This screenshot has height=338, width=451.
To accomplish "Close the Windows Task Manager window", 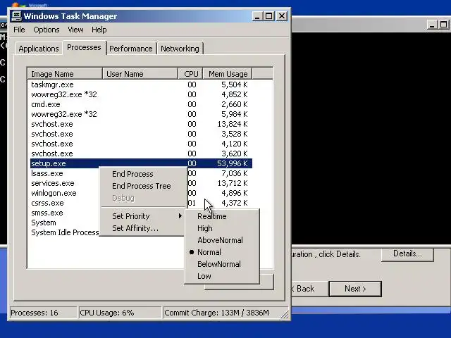I will [x=282, y=16].
